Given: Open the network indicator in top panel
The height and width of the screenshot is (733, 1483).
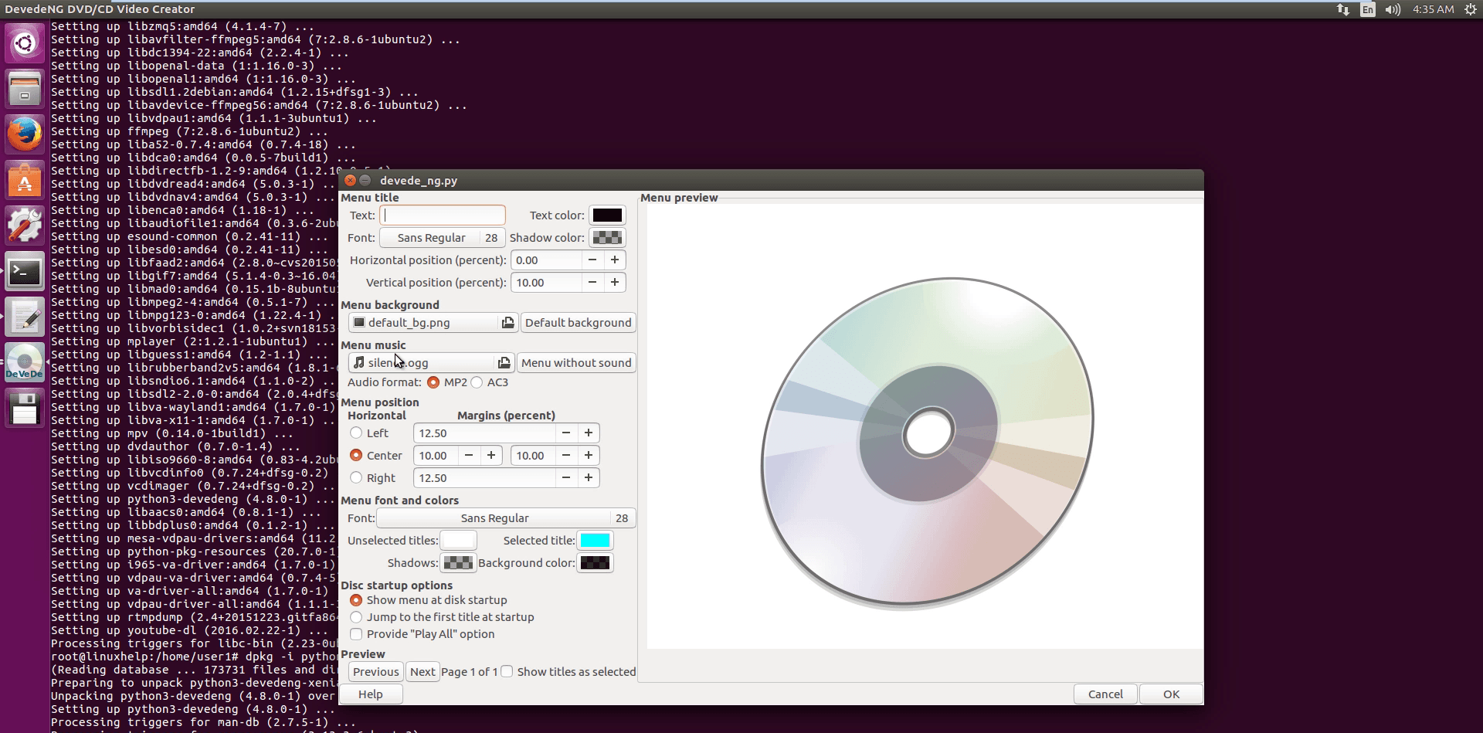Looking at the screenshot, I should 1343,9.
